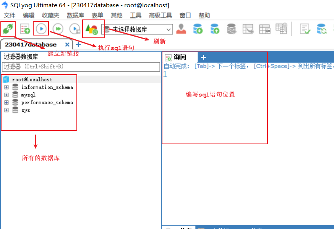Click the table with key icon
334x229 pixels.
[x=281, y=28]
